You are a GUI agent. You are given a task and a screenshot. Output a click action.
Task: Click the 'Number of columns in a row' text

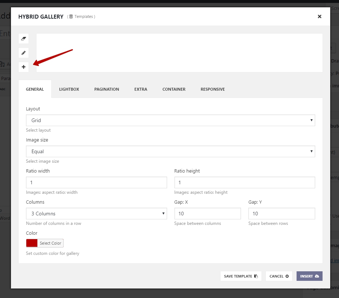click(x=54, y=223)
